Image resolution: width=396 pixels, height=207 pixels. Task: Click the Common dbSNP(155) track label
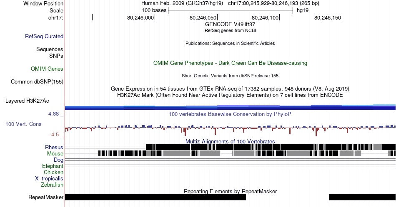point(37,81)
